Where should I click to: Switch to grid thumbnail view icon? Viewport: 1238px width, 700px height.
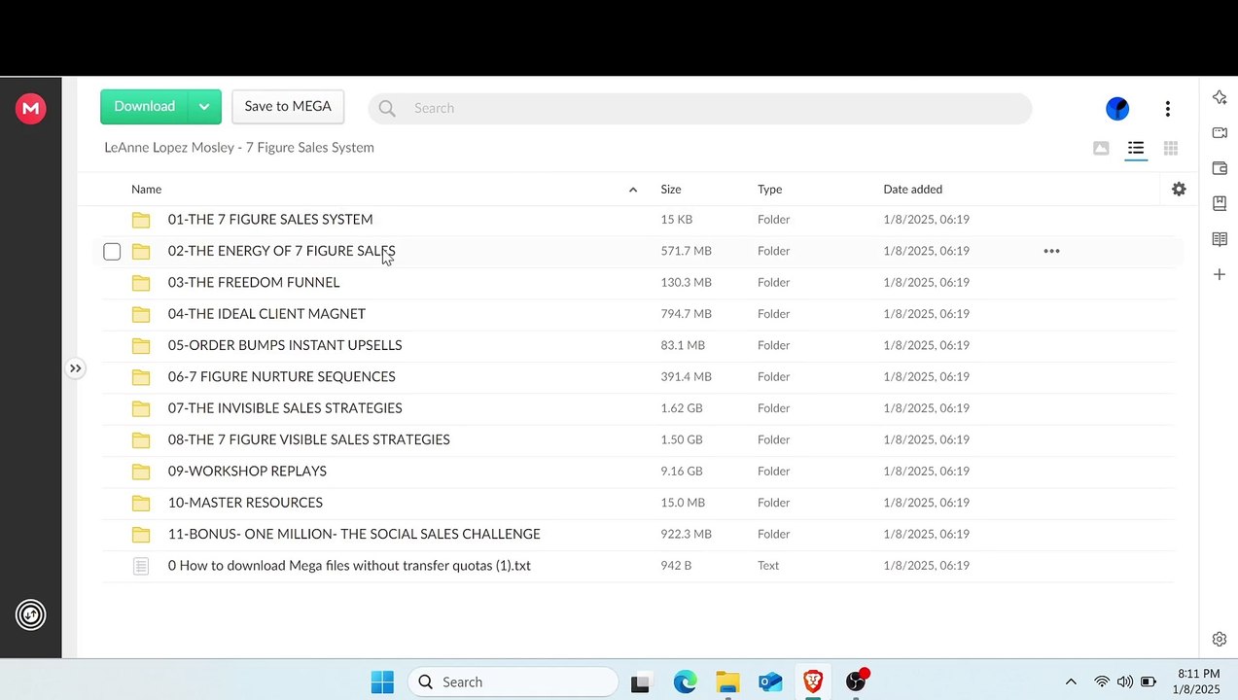tap(1170, 148)
